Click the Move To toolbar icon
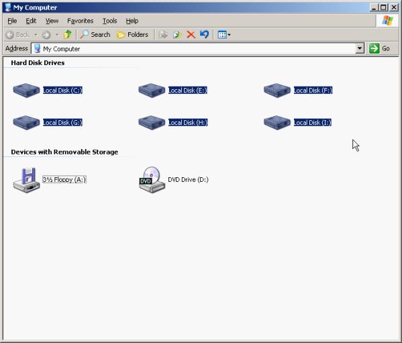402x343 pixels. (x=163, y=34)
